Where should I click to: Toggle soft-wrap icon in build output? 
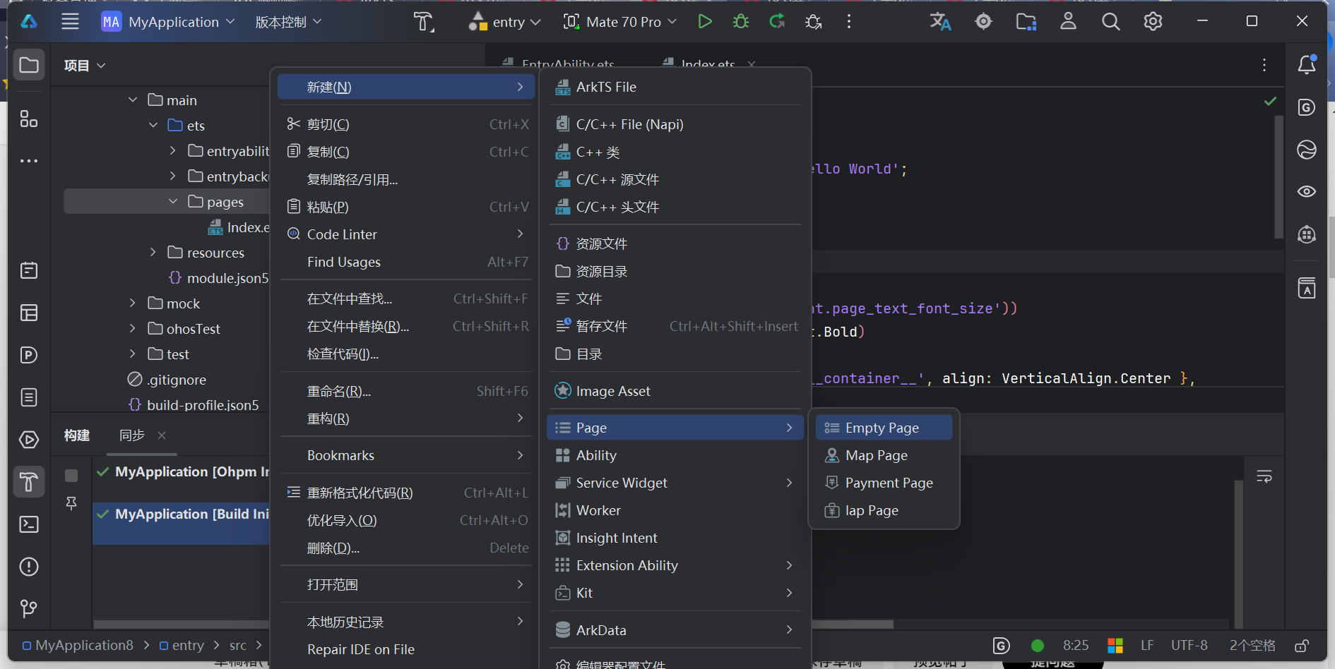point(1264,477)
